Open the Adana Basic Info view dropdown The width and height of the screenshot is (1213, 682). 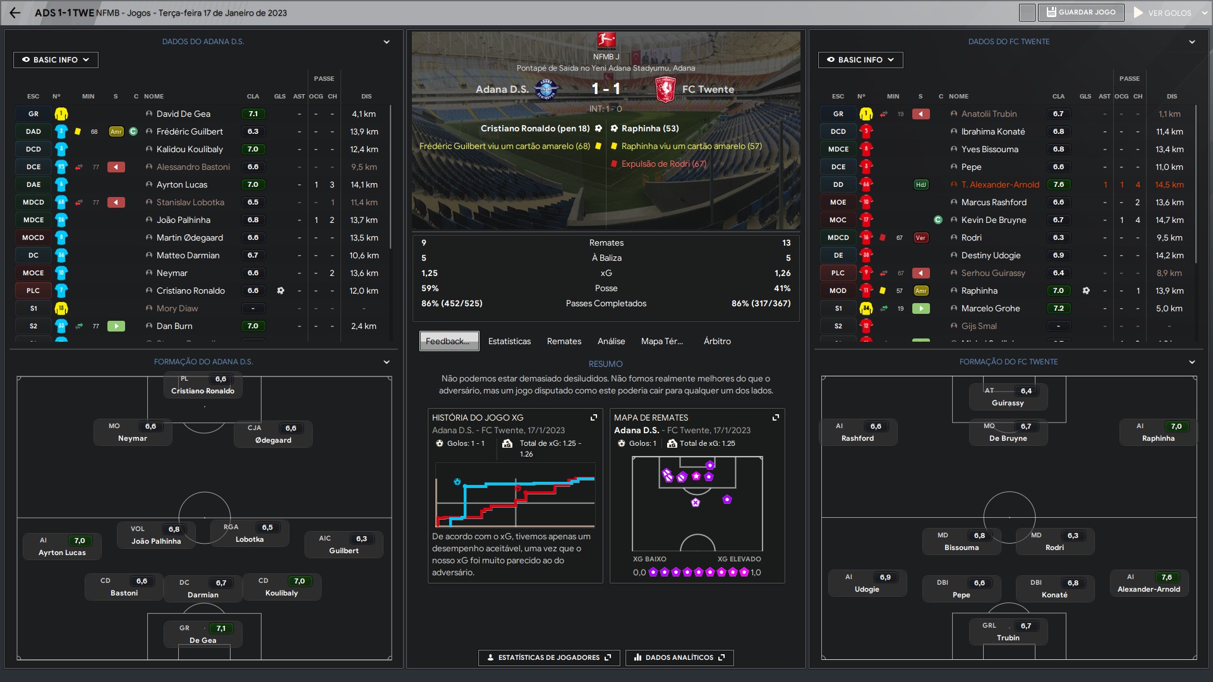56,60
